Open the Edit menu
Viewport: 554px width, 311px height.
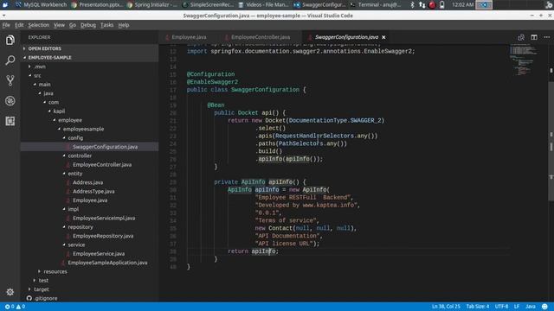19,25
